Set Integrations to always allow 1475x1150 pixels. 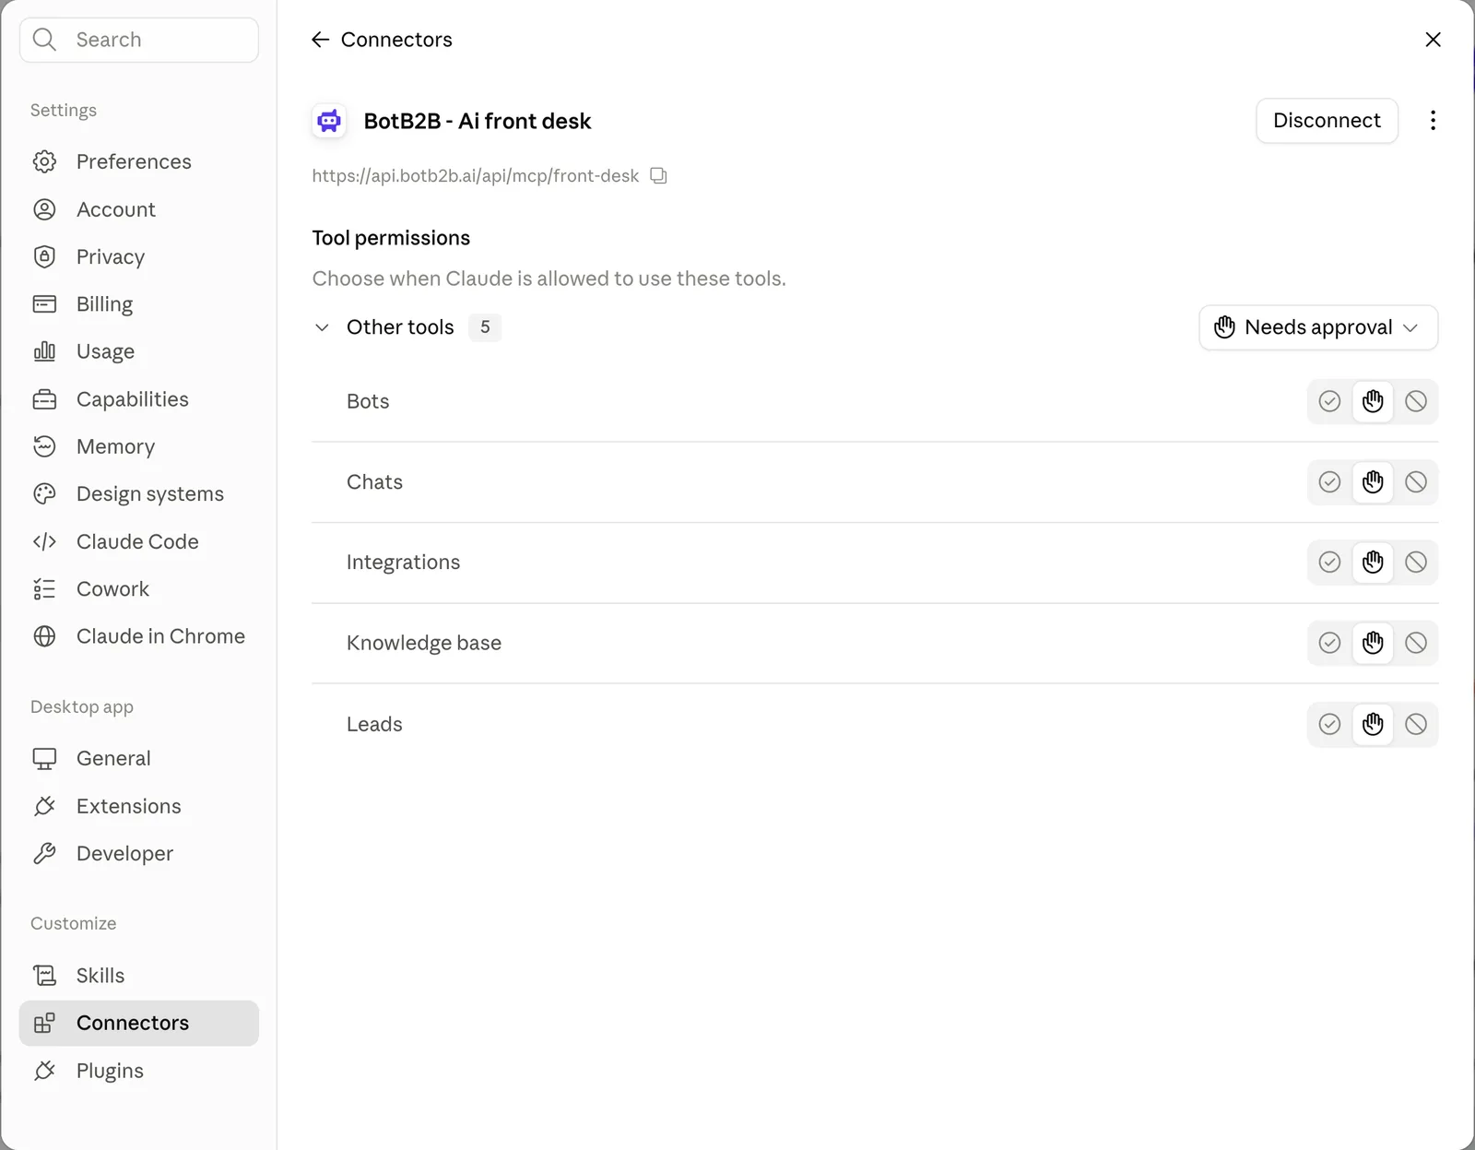1329,562
